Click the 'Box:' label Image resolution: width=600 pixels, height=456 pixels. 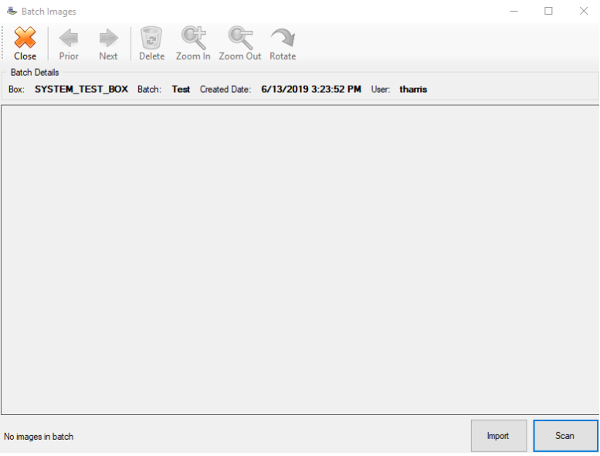(16, 89)
